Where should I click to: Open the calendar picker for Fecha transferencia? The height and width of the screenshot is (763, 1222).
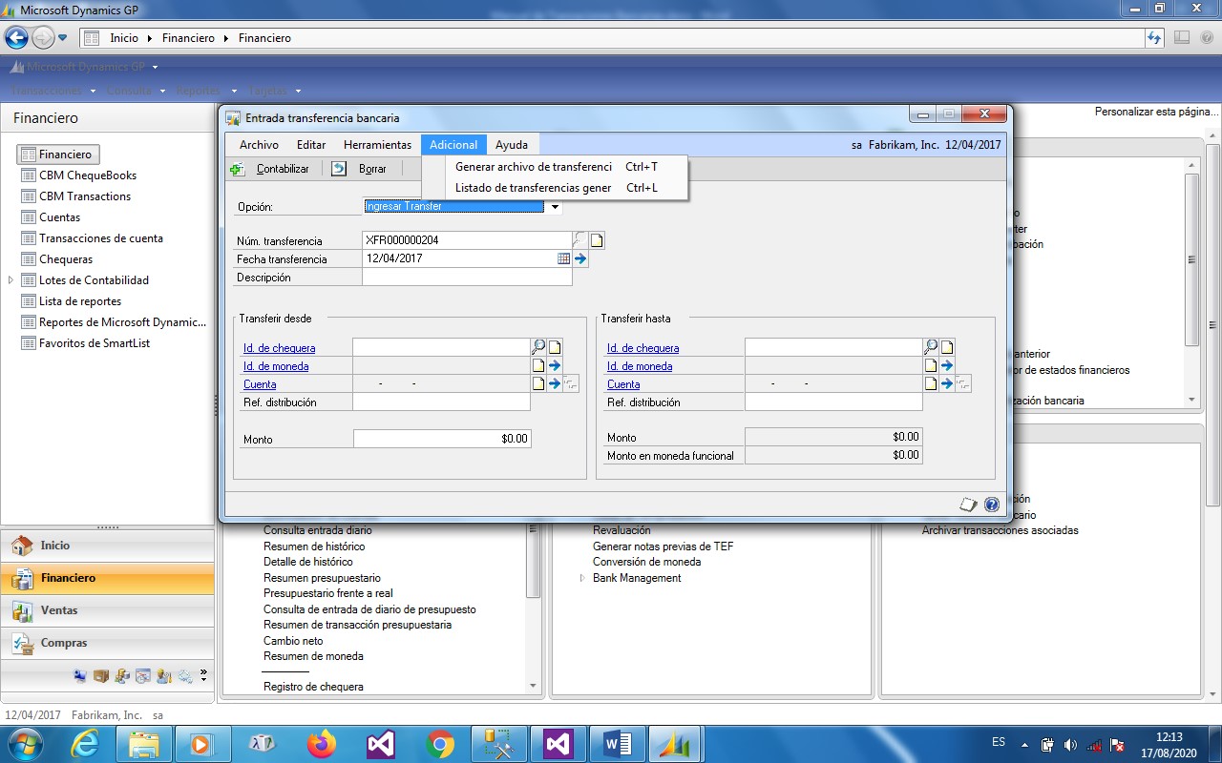563,258
